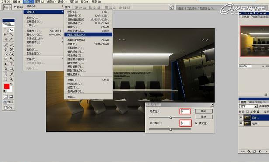Move the 对比度 contrast slider handle
269x162 pixels.
pyautogui.click(x=171, y=129)
